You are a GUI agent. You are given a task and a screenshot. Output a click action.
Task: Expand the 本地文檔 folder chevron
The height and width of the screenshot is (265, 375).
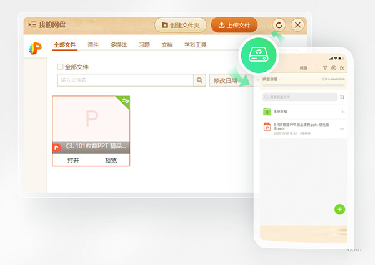tap(342, 112)
